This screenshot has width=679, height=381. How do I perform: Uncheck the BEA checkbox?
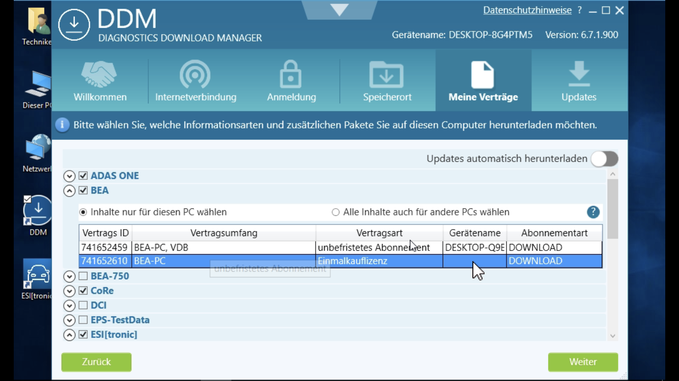click(x=83, y=190)
